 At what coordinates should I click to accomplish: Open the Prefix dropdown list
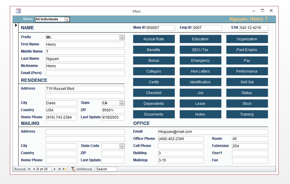pos(122,38)
